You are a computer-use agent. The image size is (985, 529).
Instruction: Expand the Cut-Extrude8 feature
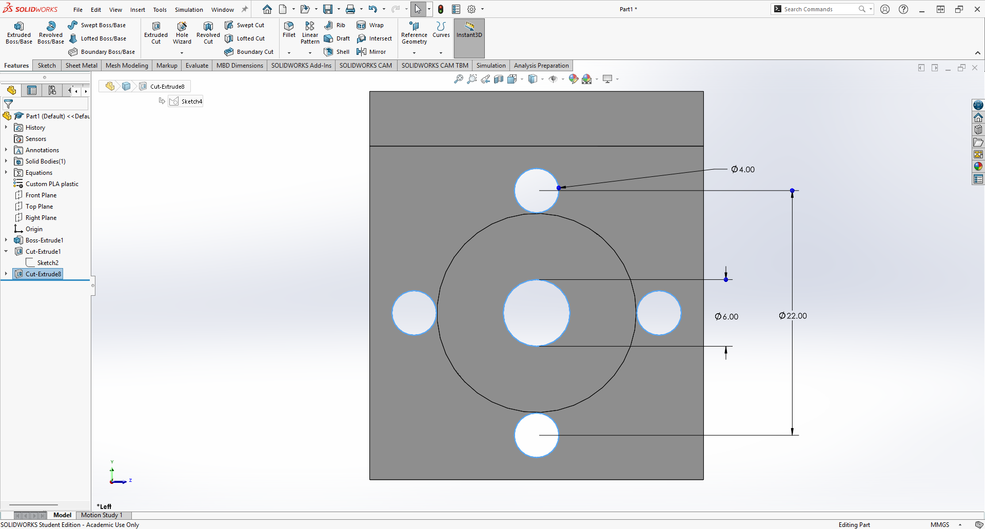(x=6, y=274)
